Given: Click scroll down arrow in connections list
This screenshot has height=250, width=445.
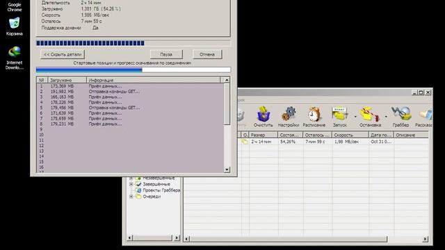Looking at the screenshot, I should (x=227, y=169).
